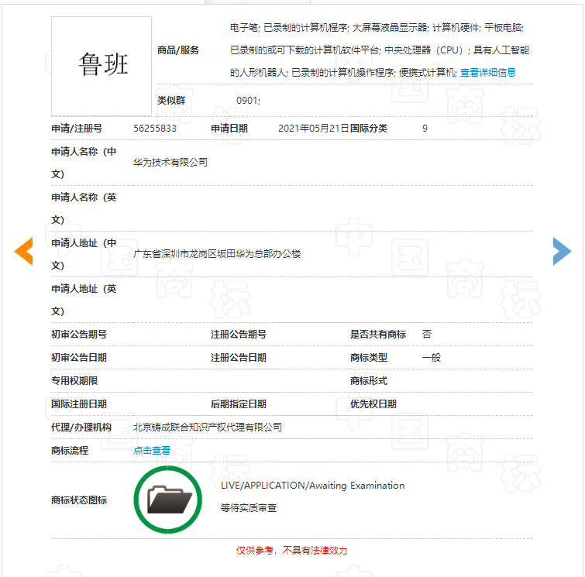The width and height of the screenshot is (585, 577).
Task: Click the 申请/注册号 label
Action: point(77,129)
